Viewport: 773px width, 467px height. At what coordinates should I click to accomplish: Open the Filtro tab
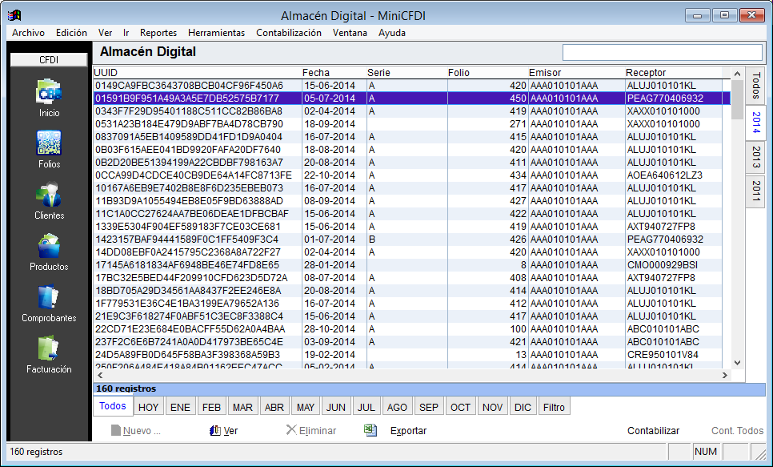(554, 407)
